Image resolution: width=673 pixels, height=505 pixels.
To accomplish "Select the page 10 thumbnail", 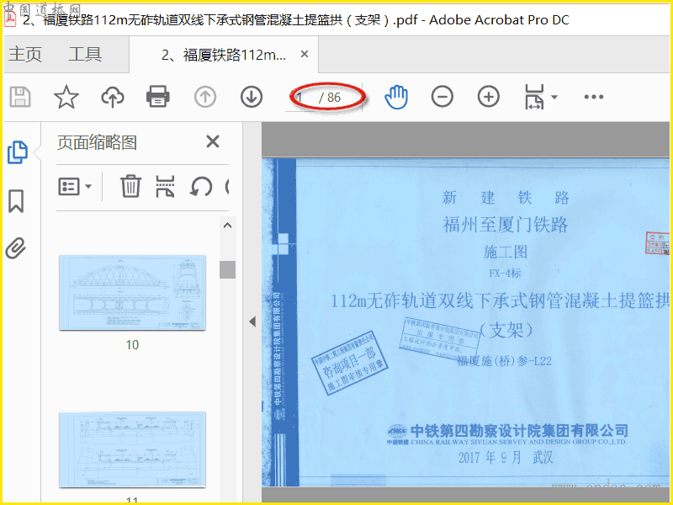I will coord(133,293).
